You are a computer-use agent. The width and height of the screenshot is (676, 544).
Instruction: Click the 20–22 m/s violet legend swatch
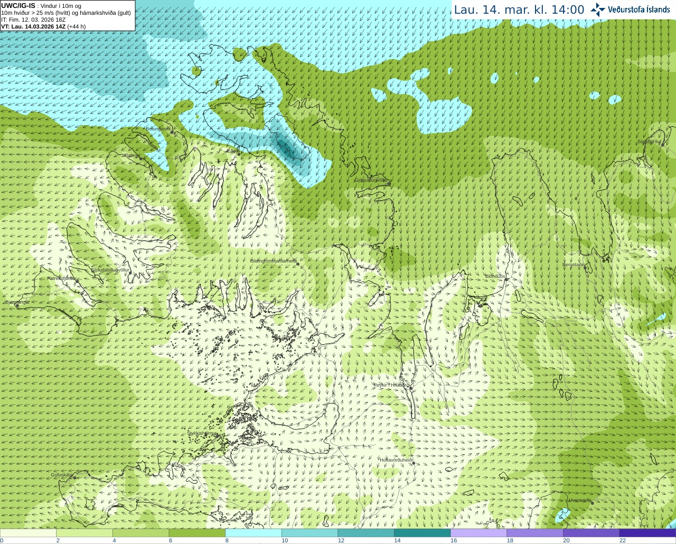tap(591, 533)
